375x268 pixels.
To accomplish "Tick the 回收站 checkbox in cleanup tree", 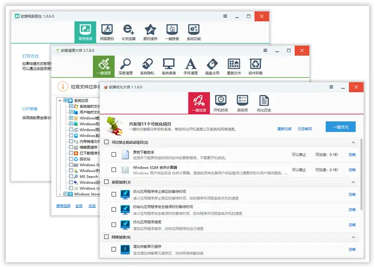I will pyautogui.click(x=71, y=158).
